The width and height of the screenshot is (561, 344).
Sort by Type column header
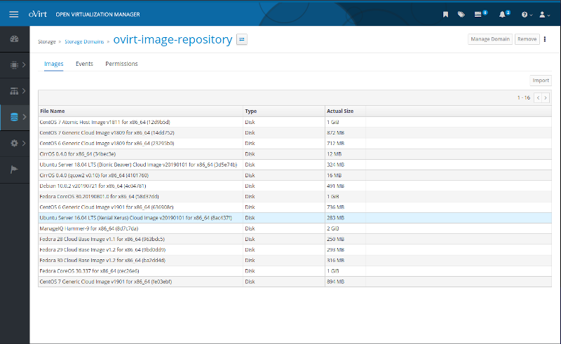pyautogui.click(x=284, y=111)
